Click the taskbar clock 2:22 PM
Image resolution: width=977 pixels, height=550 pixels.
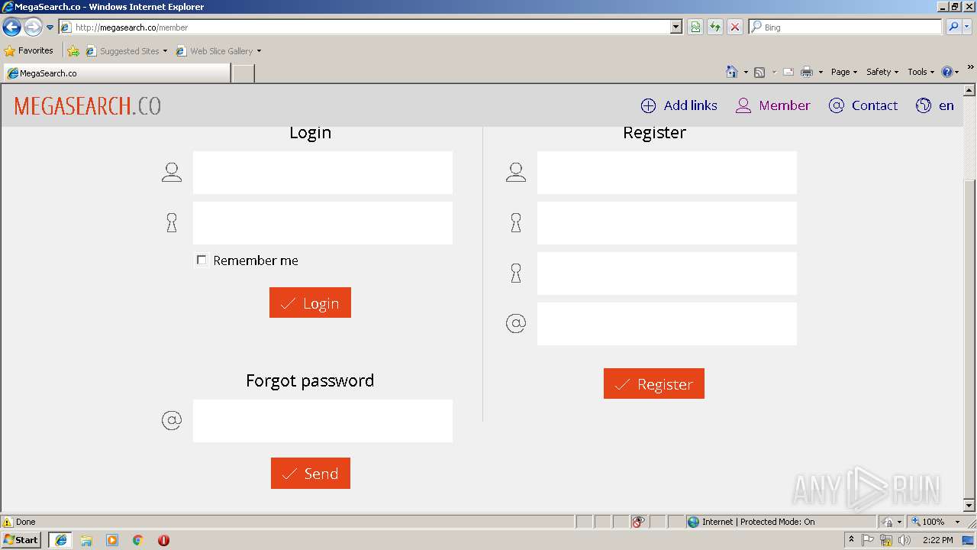click(937, 540)
